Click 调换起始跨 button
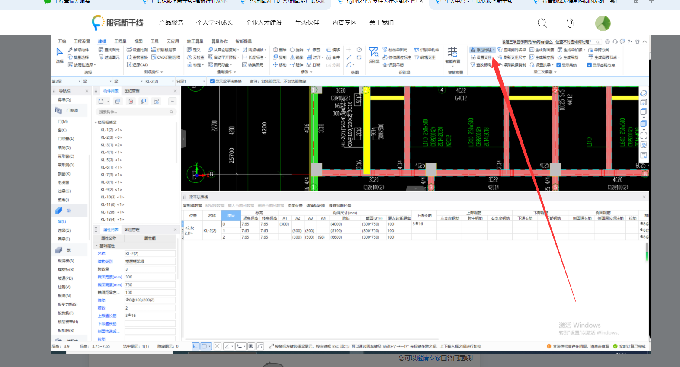680x367 pixels. pyautogui.click(x=316, y=206)
